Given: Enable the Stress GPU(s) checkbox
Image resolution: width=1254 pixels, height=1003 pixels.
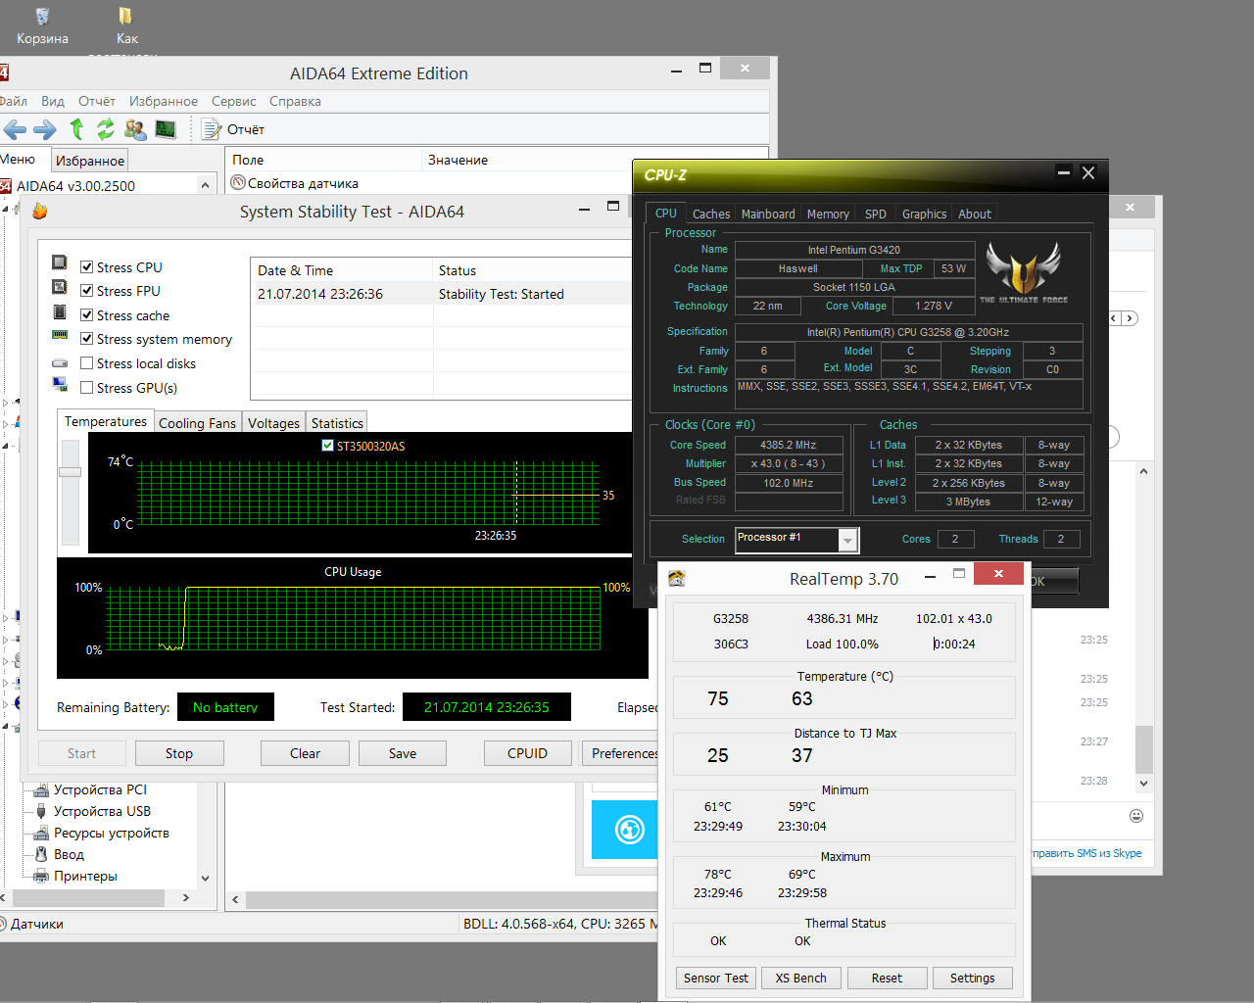Looking at the screenshot, I should (x=87, y=388).
